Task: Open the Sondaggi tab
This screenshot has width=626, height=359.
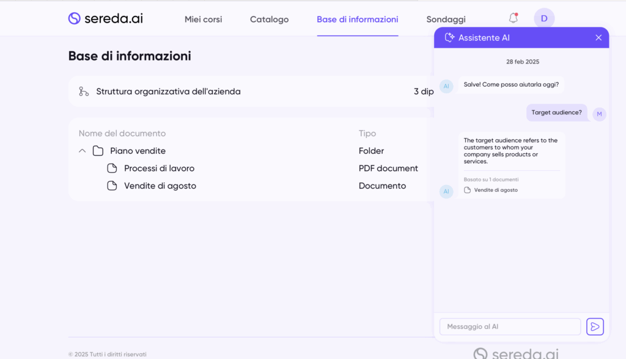Action: [x=446, y=20]
